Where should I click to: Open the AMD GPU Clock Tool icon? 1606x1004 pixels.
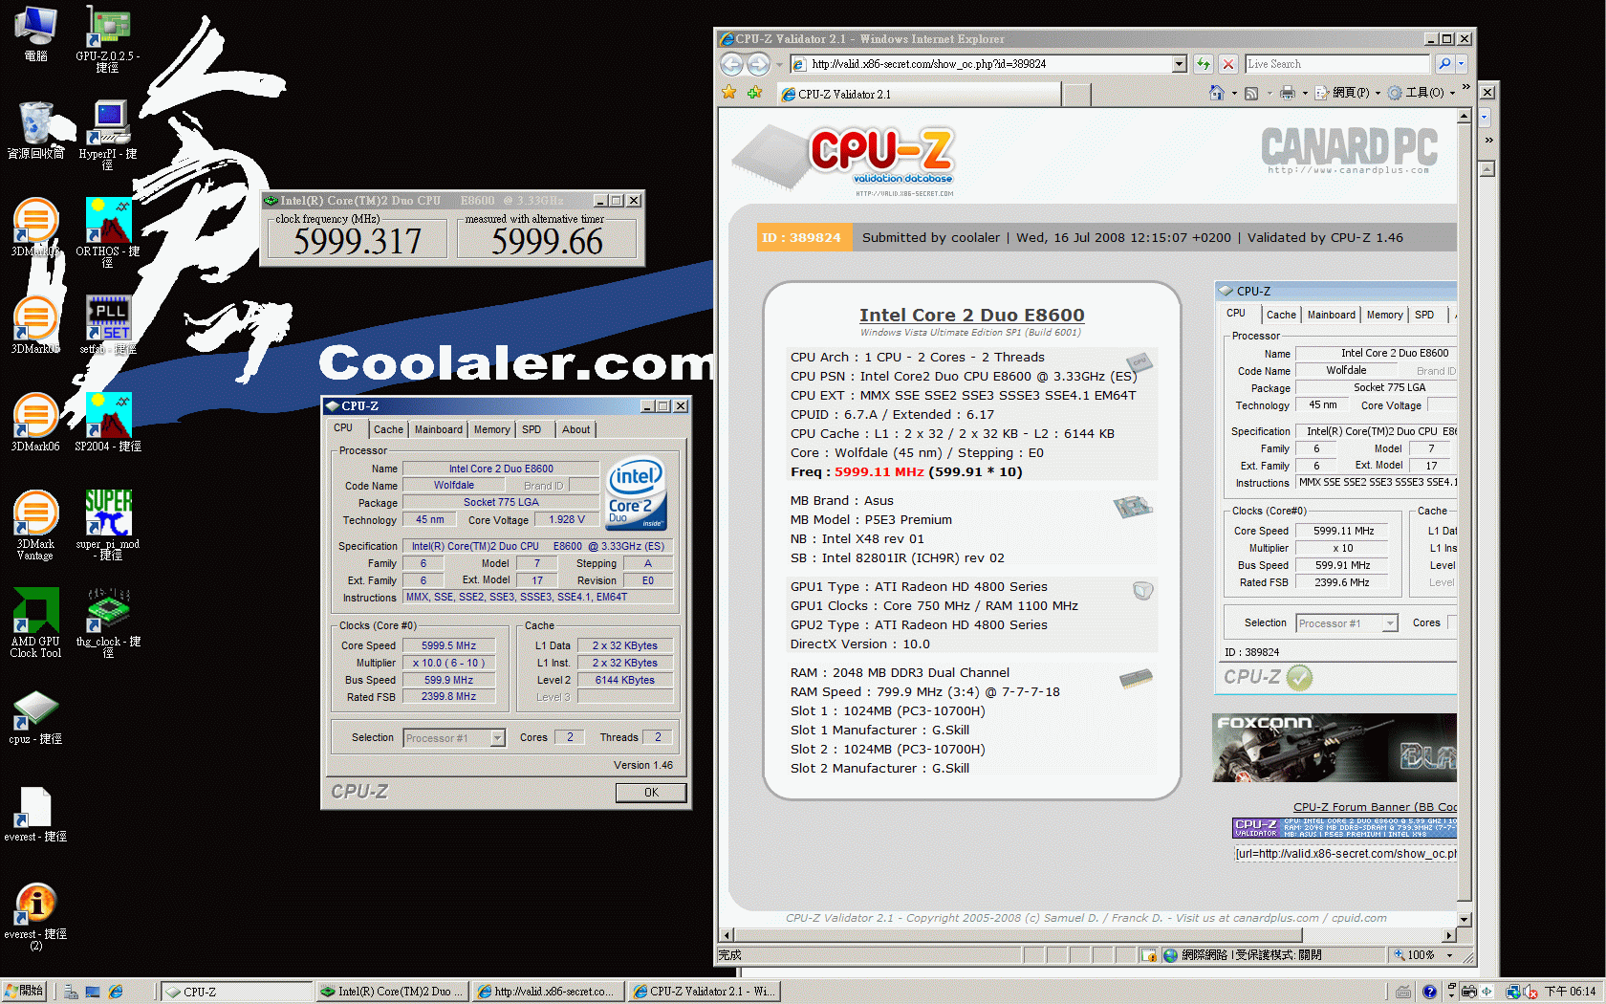coord(35,622)
